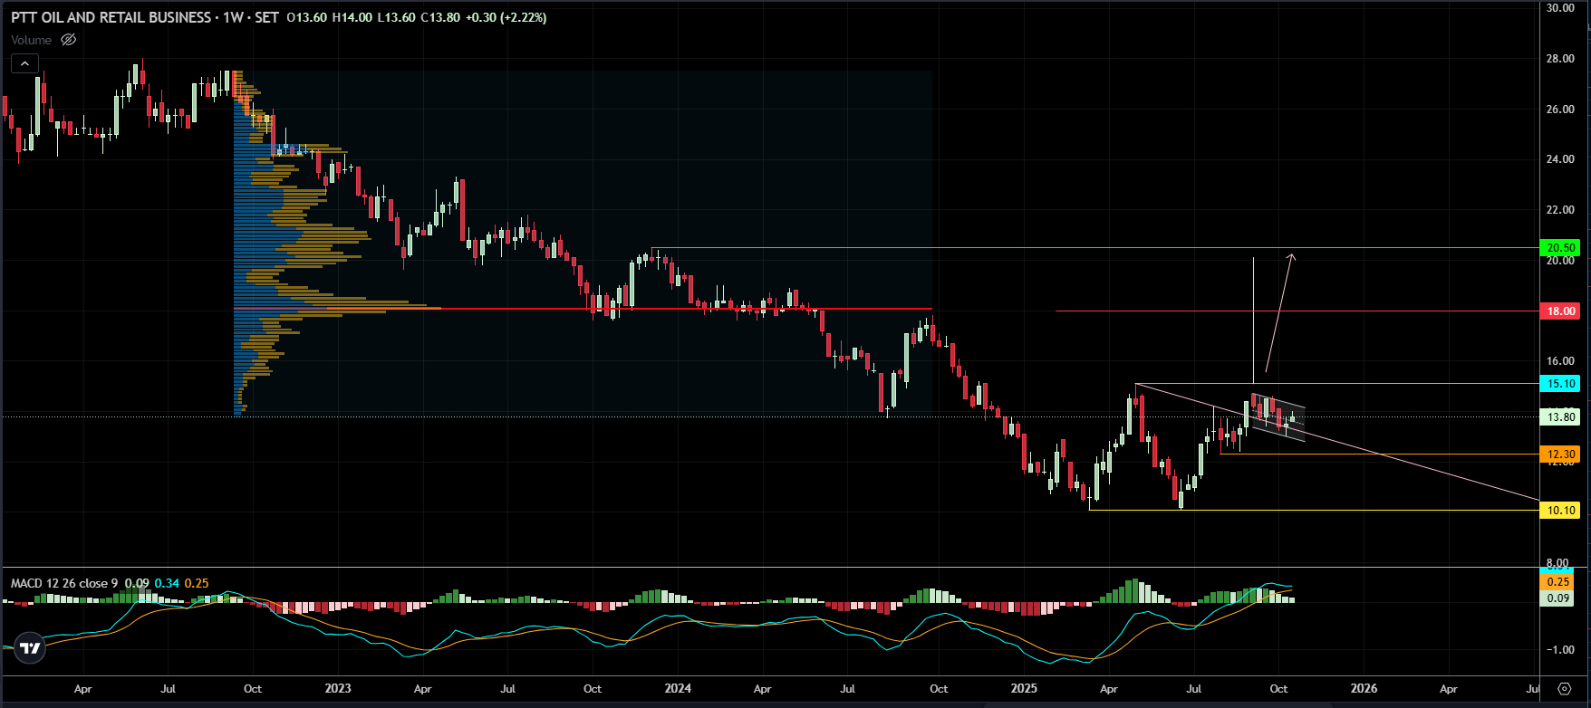
Task: Click the 2025 time axis label
Action: [1024, 689]
